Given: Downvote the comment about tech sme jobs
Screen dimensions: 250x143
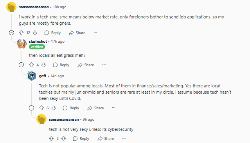Looking at the screenshot, I should (x=35, y=33).
